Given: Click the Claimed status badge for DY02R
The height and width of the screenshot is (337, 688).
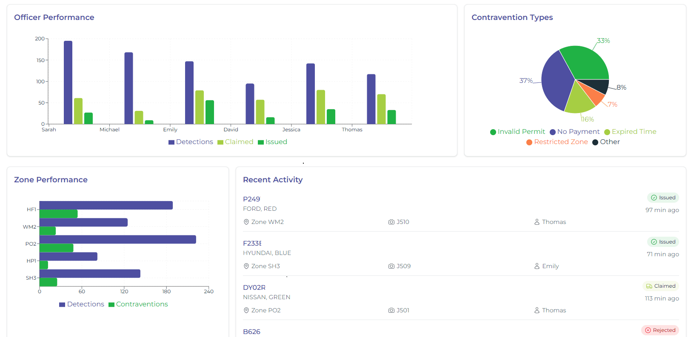Looking at the screenshot, I should coord(661,286).
